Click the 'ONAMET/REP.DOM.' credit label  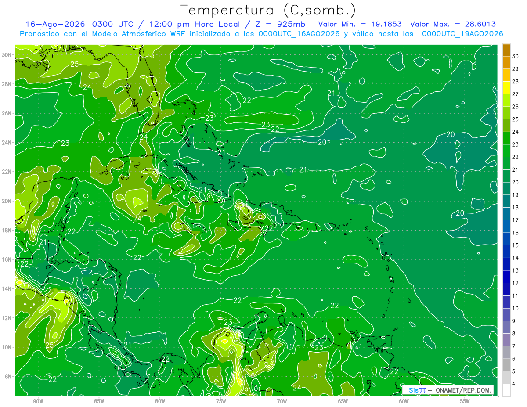pyautogui.click(x=463, y=390)
